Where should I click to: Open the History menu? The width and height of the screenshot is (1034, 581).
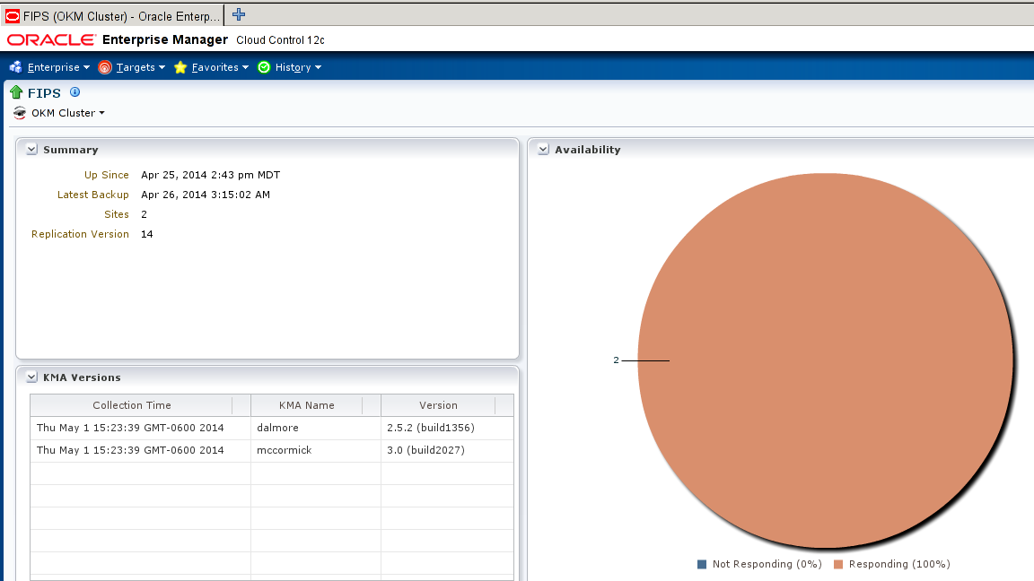point(298,67)
